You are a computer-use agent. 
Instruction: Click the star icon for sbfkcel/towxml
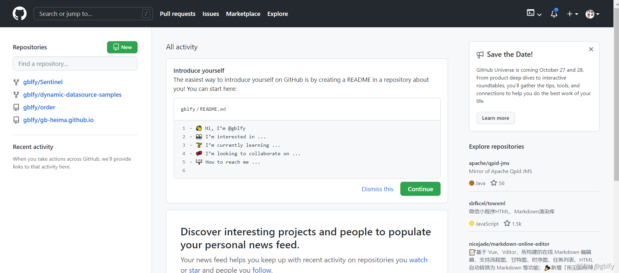507,223
